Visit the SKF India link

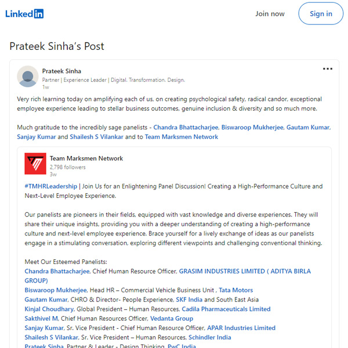189,300
